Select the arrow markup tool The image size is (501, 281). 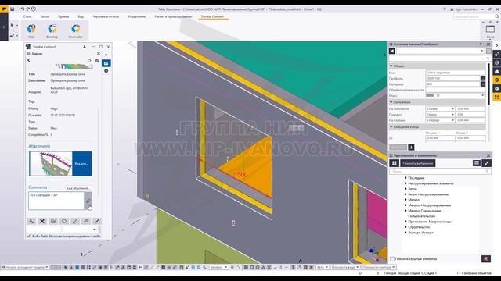click(75, 221)
